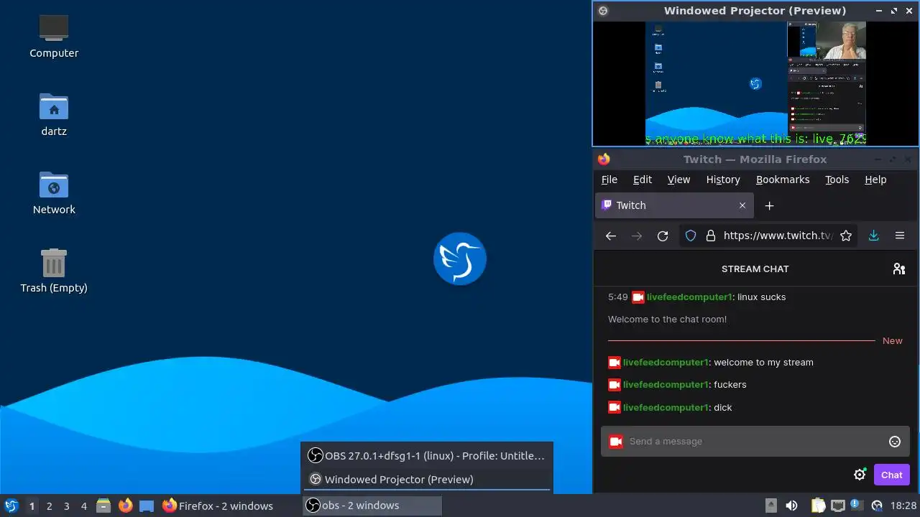Click the 18:28 clock in the taskbar
Viewport: 920px width, 517px height.
[x=903, y=506]
